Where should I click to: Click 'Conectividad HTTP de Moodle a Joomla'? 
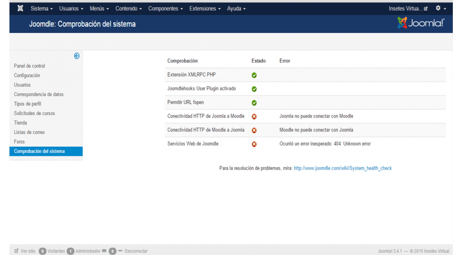(x=206, y=130)
